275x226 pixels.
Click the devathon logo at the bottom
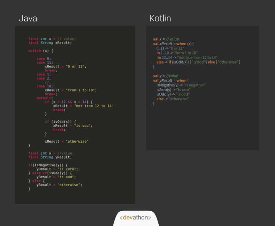tap(136, 217)
